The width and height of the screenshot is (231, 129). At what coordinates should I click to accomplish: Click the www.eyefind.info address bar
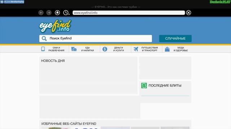[128, 13]
